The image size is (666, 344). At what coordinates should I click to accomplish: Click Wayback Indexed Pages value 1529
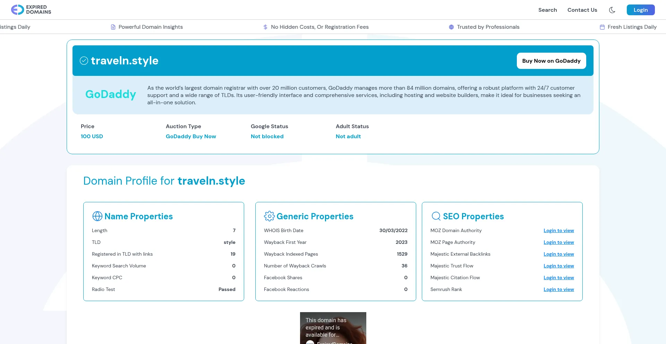[402, 254]
